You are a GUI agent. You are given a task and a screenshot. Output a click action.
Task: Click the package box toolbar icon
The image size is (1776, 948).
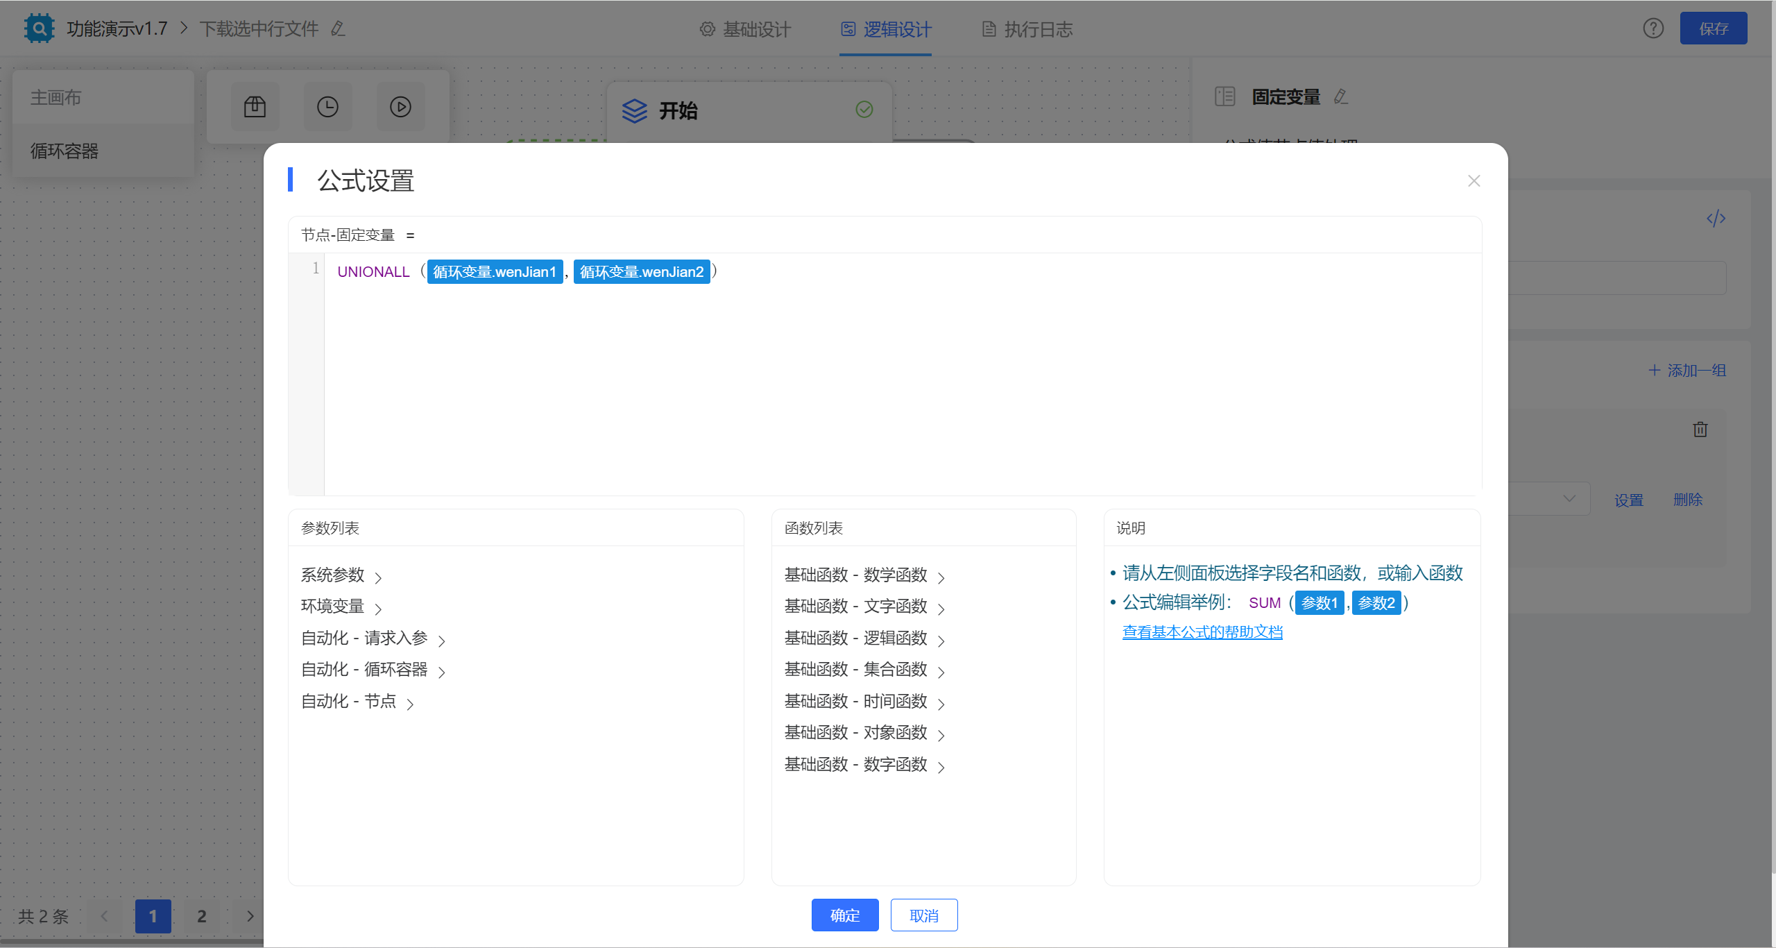click(255, 107)
